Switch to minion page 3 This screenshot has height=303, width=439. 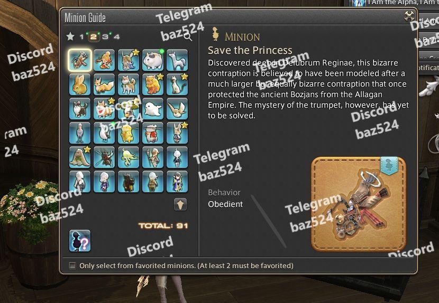pyautogui.click(x=105, y=36)
